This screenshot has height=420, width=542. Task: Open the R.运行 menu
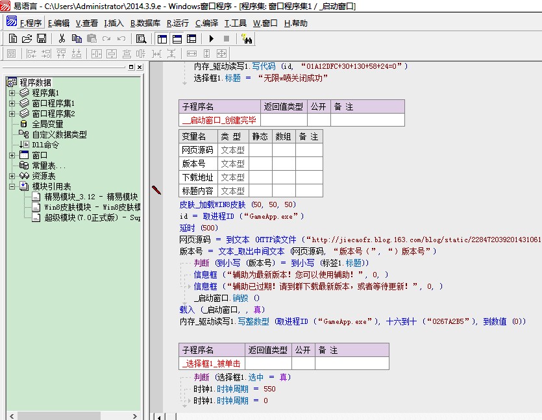[x=178, y=23]
